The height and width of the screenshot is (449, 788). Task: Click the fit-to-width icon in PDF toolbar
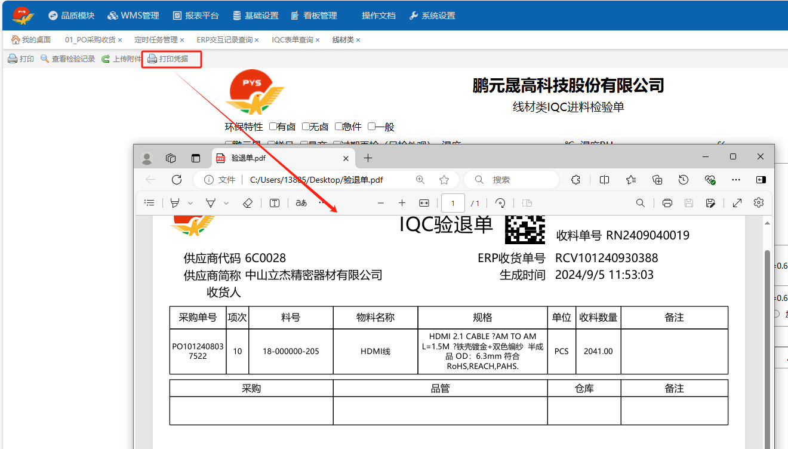pos(424,203)
